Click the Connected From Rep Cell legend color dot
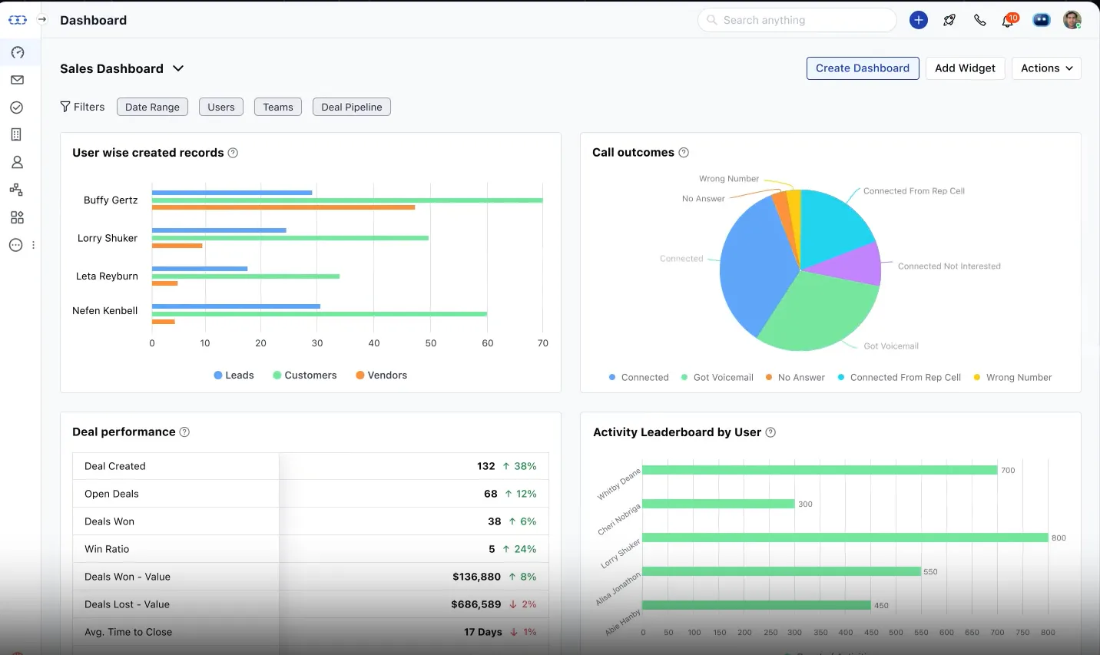The height and width of the screenshot is (655, 1100). pos(841,378)
